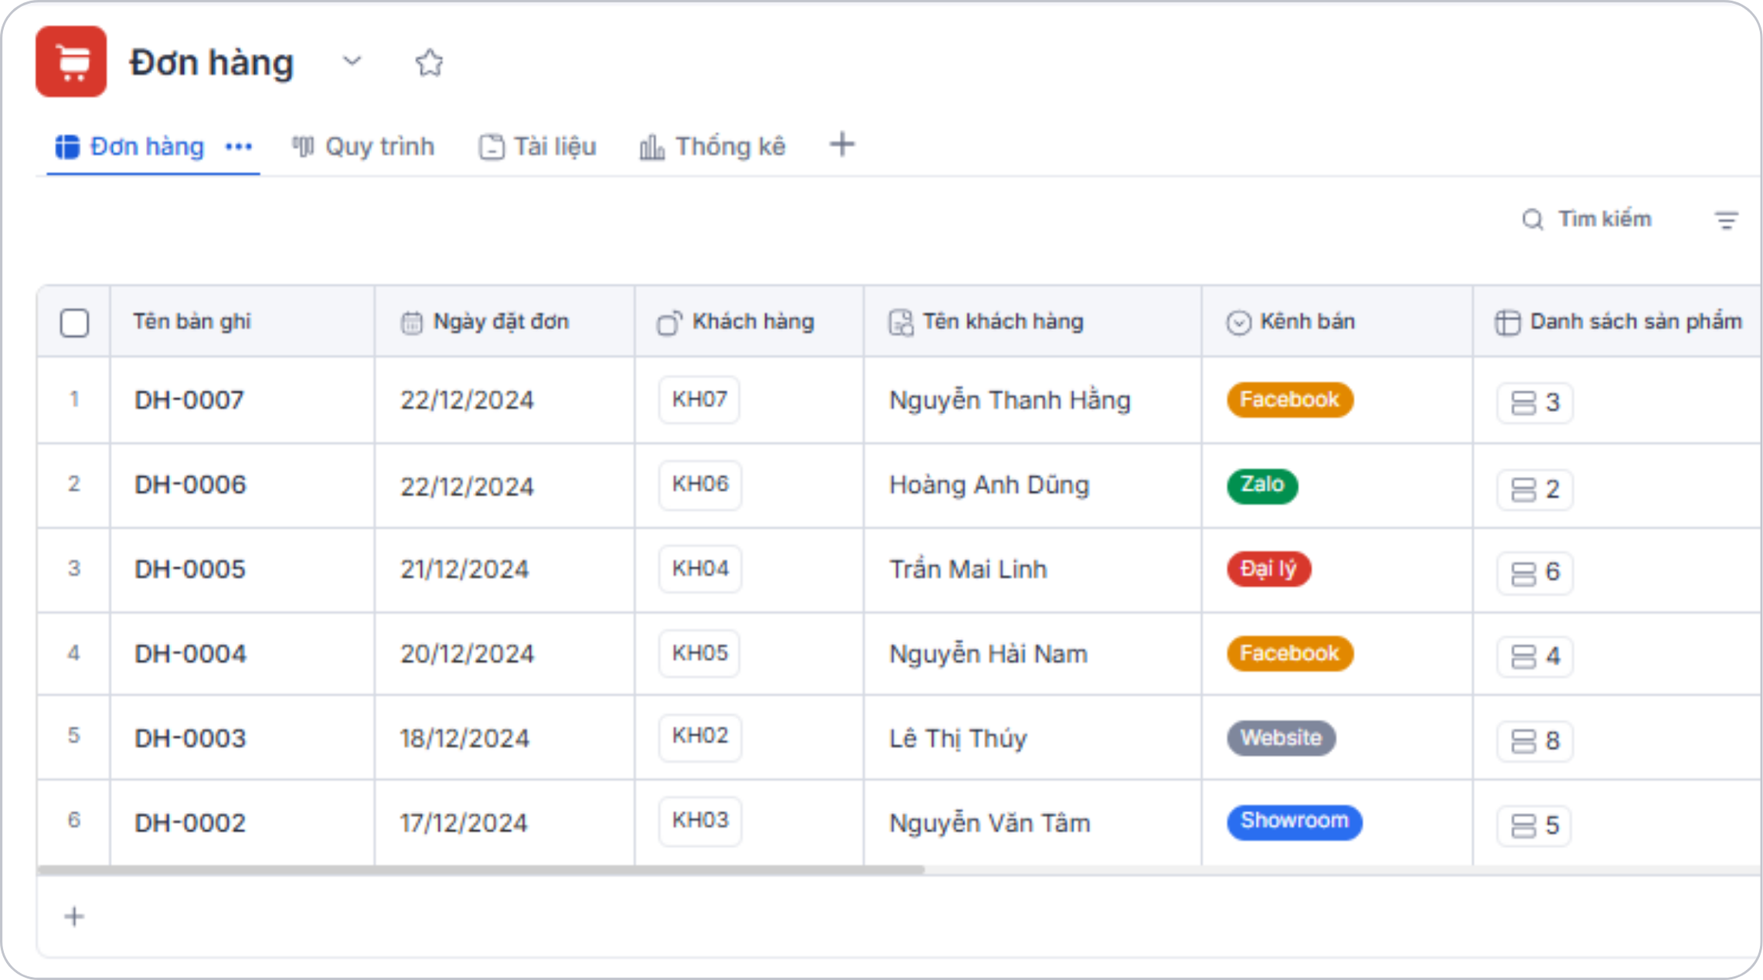Open record DH-0007
The image size is (1763, 980).
point(189,400)
